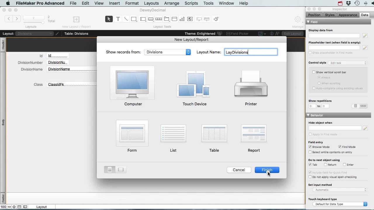Image resolution: width=374 pixels, height=210 pixels.
Task: Choose portrait orientation in dialog
Action: pyautogui.click(x=110, y=169)
